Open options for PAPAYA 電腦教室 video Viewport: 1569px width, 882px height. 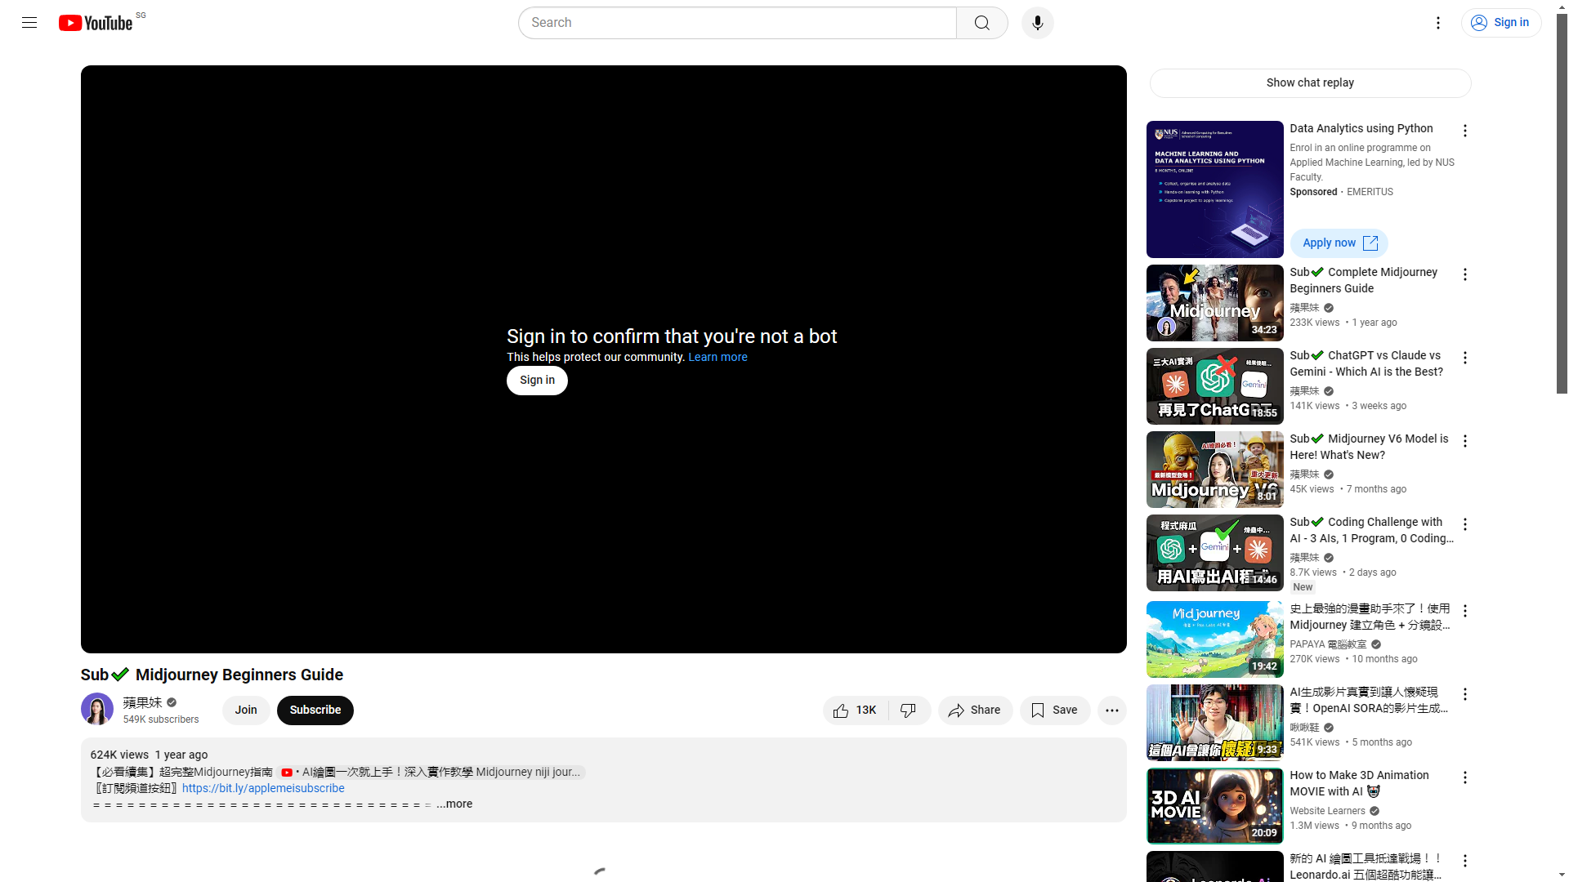click(x=1464, y=611)
